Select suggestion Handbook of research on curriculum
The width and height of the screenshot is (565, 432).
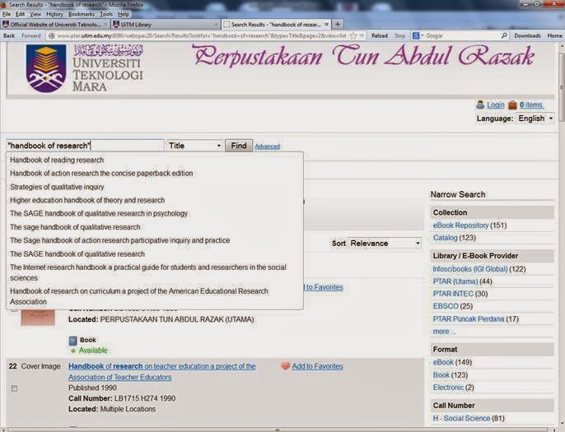(x=155, y=296)
